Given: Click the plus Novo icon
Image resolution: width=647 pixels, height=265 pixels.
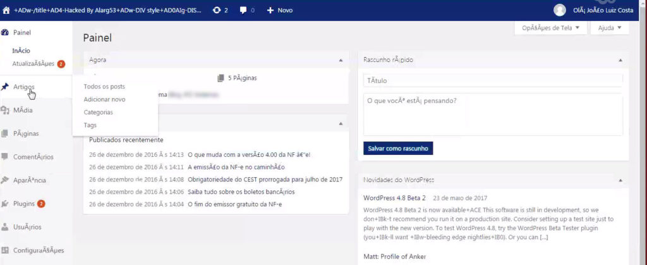Looking at the screenshot, I should 270,10.
